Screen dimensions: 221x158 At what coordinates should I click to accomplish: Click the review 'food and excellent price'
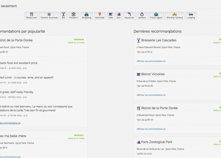click(x=19, y=63)
